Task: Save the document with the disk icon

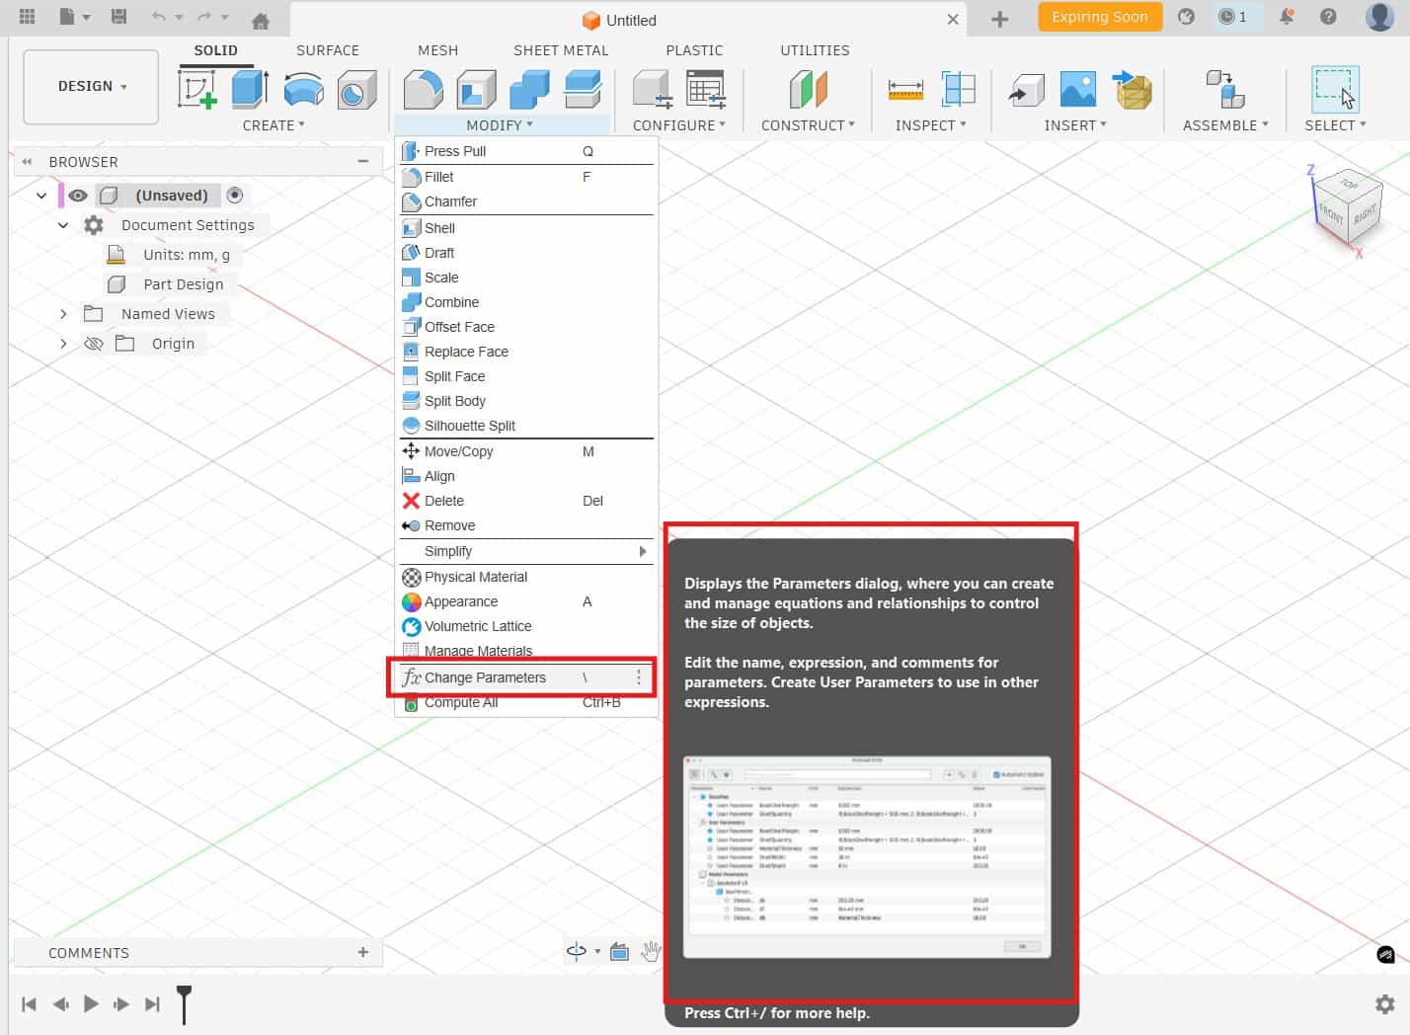Action: pyautogui.click(x=118, y=17)
